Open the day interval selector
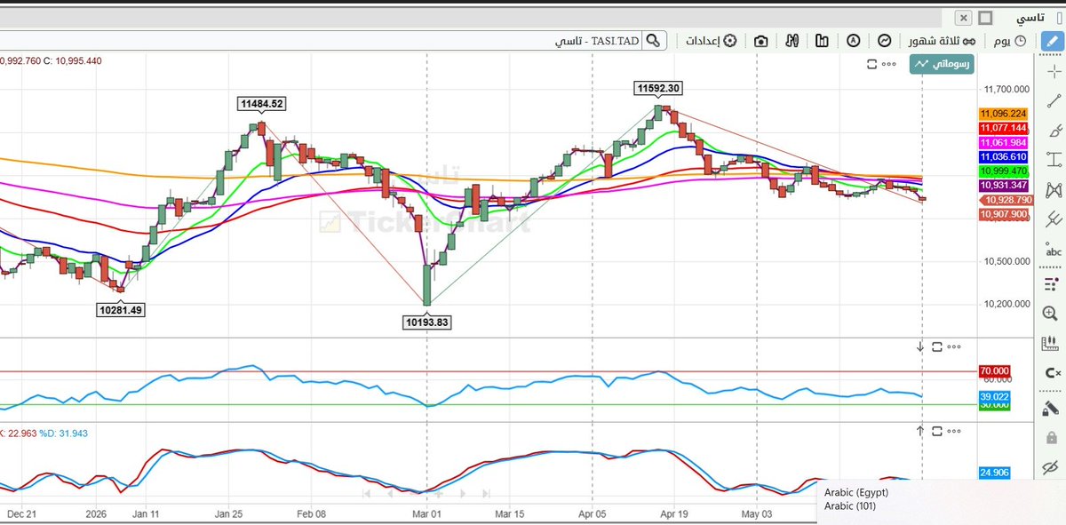Viewport: 1066px width, 525px height. coord(1009,41)
